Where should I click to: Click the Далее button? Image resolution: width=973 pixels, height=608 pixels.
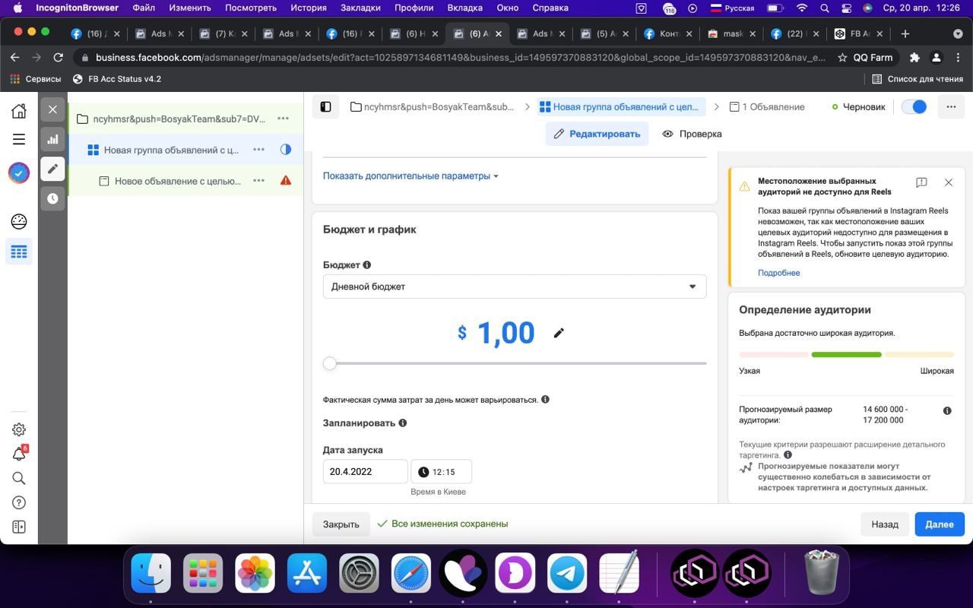pyautogui.click(x=940, y=524)
